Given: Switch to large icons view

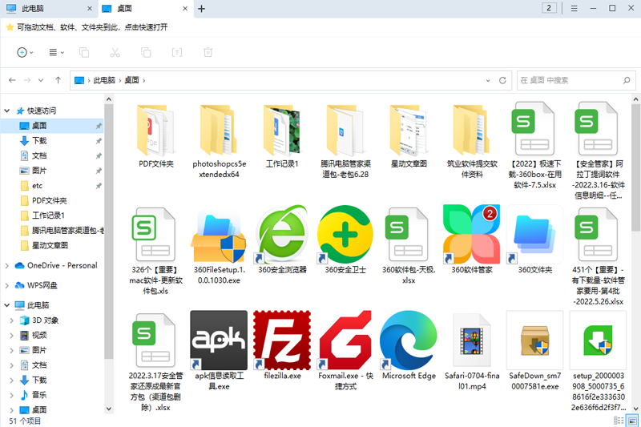Looking at the screenshot, I should tap(633, 420).
